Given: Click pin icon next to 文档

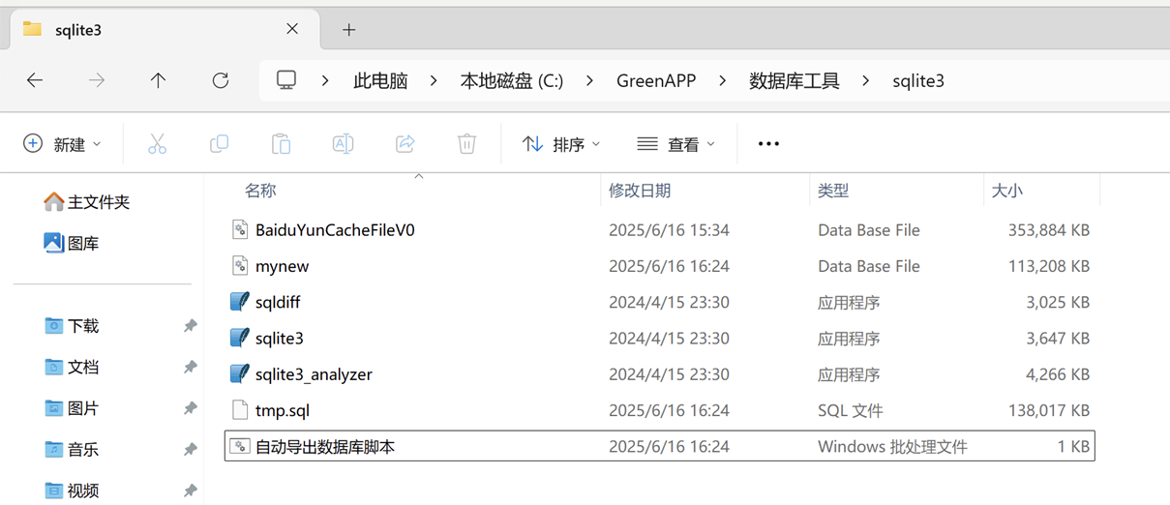Looking at the screenshot, I should tap(190, 368).
